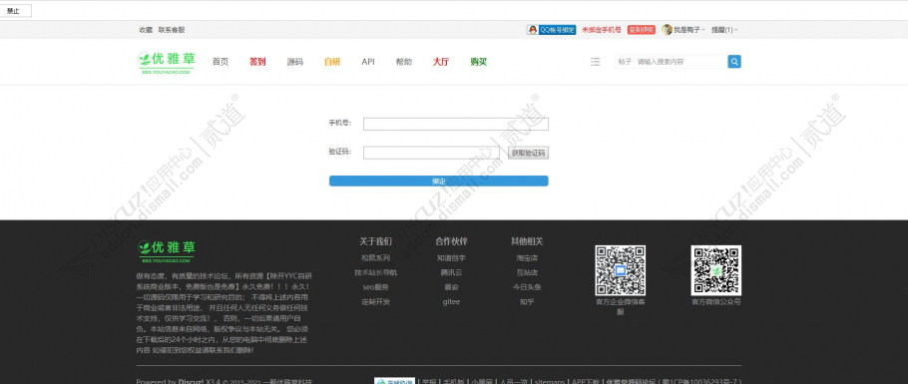
Task: Click the 合作伙伴 footer heading
Action: pos(451,241)
